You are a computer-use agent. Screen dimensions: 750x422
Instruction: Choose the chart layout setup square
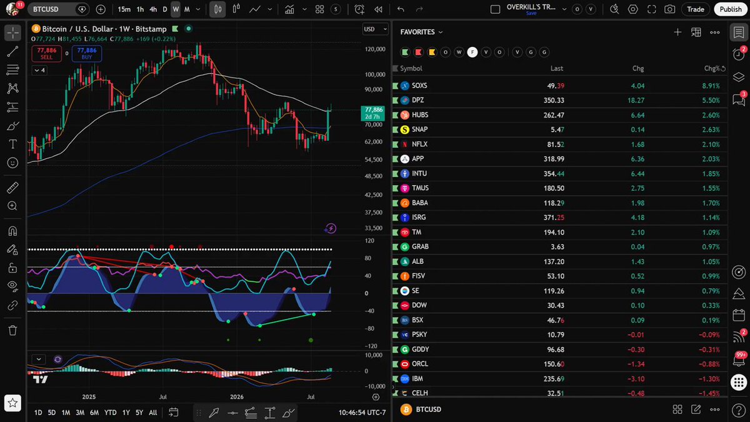495,9
